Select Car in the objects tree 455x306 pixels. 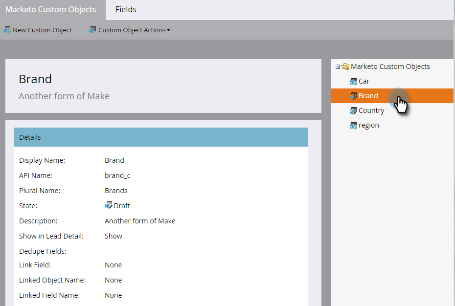[364, 81]
